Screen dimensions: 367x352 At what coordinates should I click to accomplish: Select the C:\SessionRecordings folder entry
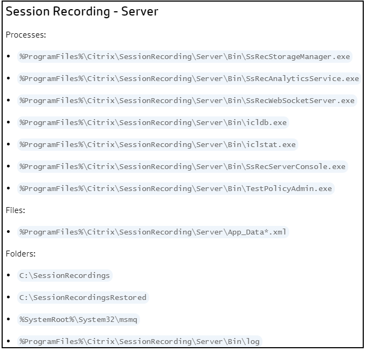pyautogui.click(x=65, y=276)
